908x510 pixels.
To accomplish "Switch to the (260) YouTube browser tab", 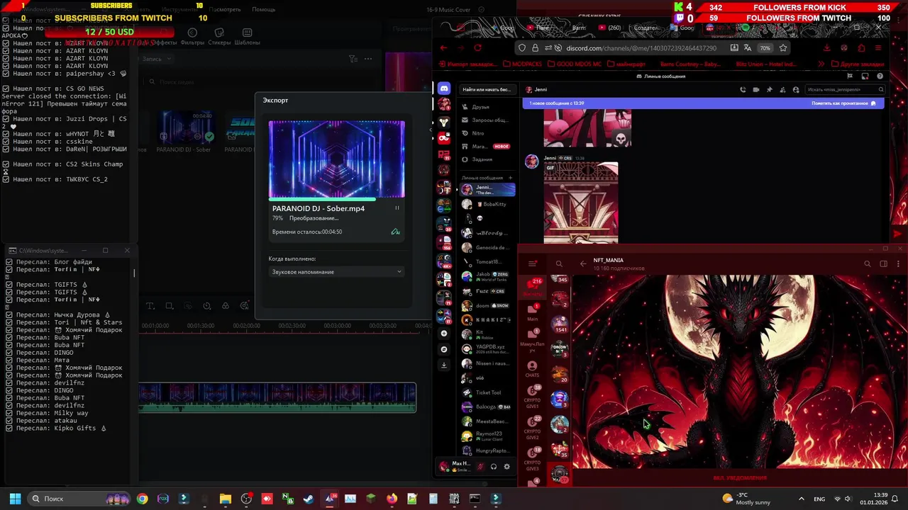I will (611, 28).
